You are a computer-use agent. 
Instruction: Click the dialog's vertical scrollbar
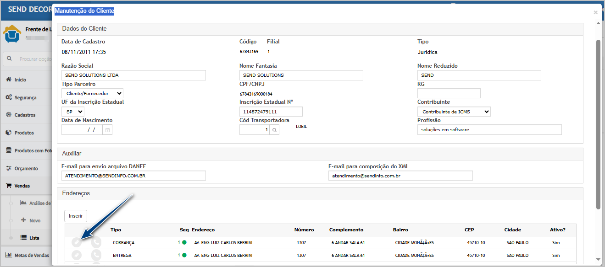pos(598,123)
